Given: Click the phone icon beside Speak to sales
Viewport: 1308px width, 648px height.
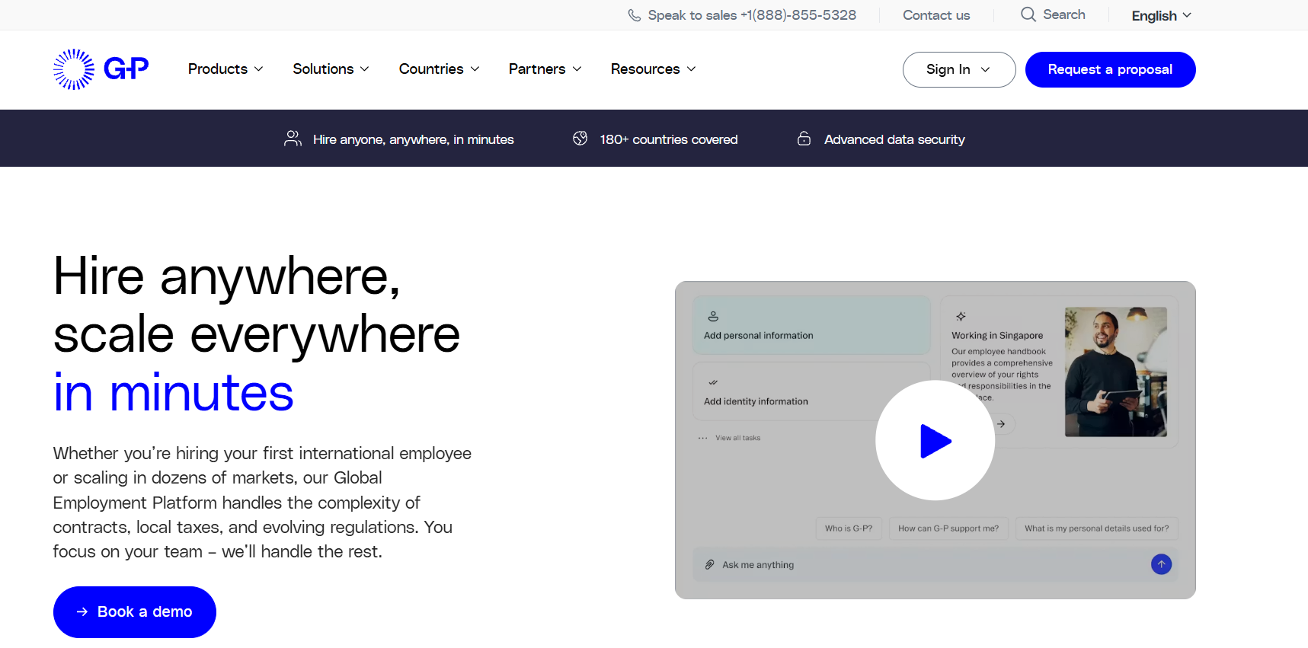Looking at the screenshot, I should [634, 15].
